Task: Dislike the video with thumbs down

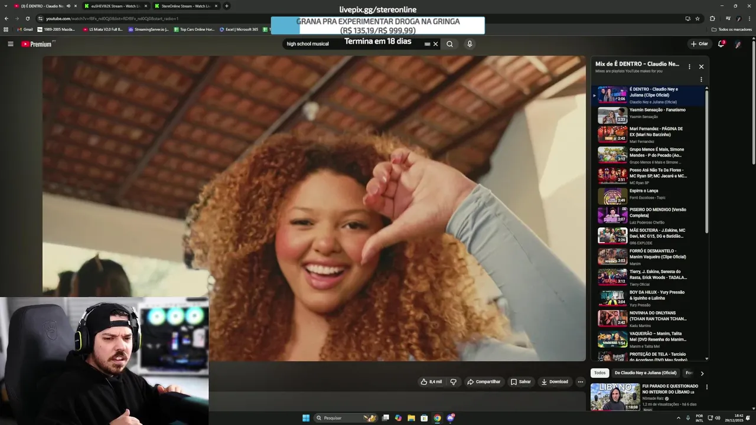Action: [454, 382]
